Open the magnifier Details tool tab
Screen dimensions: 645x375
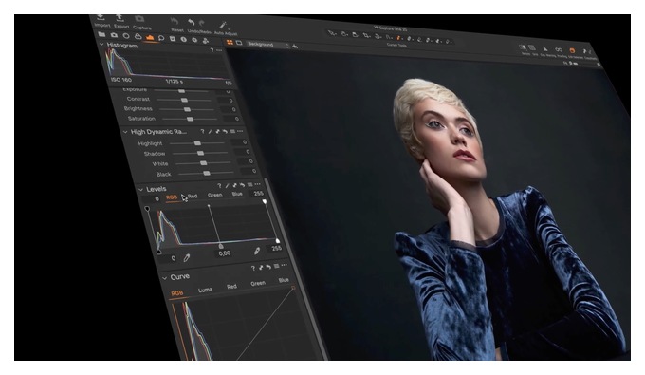pyautogui.click(x=161, y=38)
